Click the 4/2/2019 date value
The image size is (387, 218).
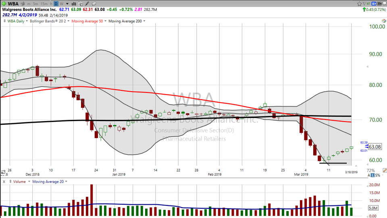[x=28, y=15]
